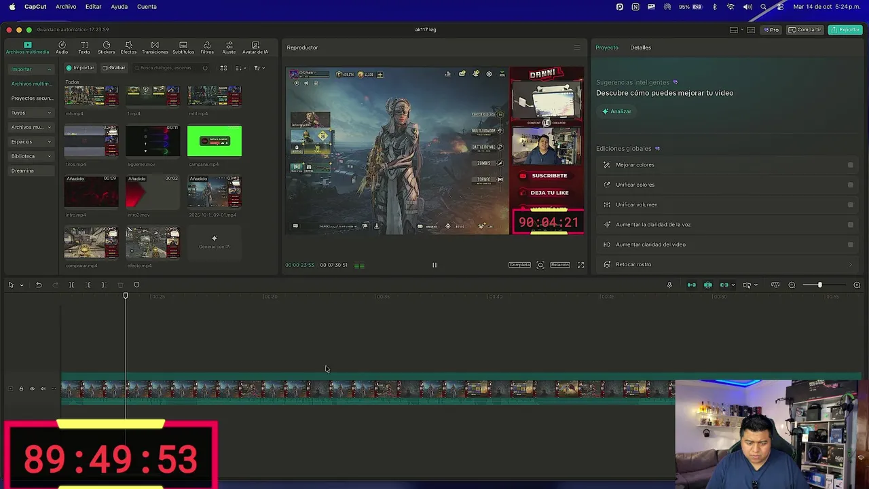Viewport: 869px width, 489px height.
Task: Enter full screen in the player
Action: tap(580, 265)
